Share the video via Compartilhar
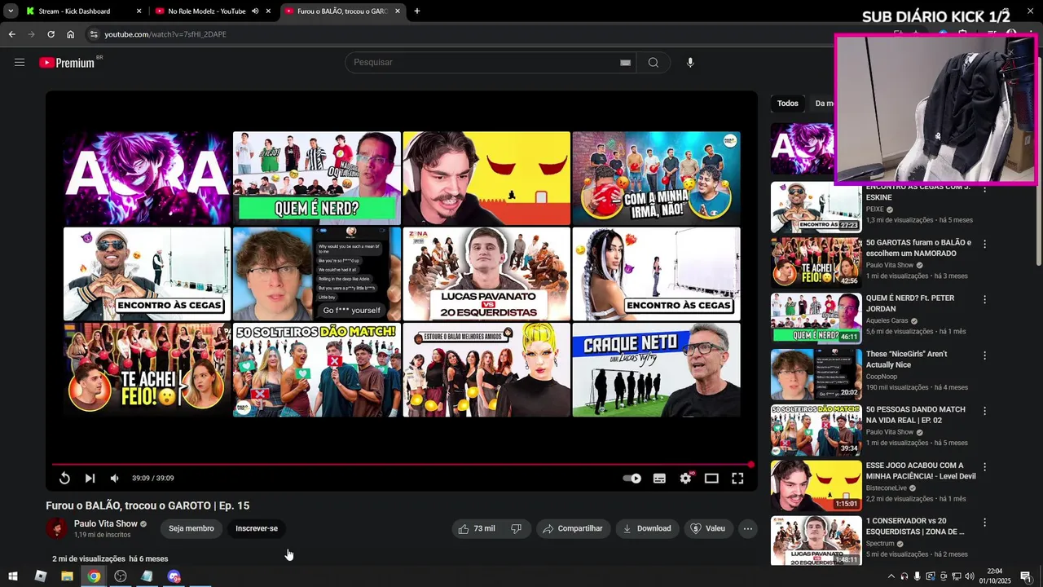 point(573,528)
